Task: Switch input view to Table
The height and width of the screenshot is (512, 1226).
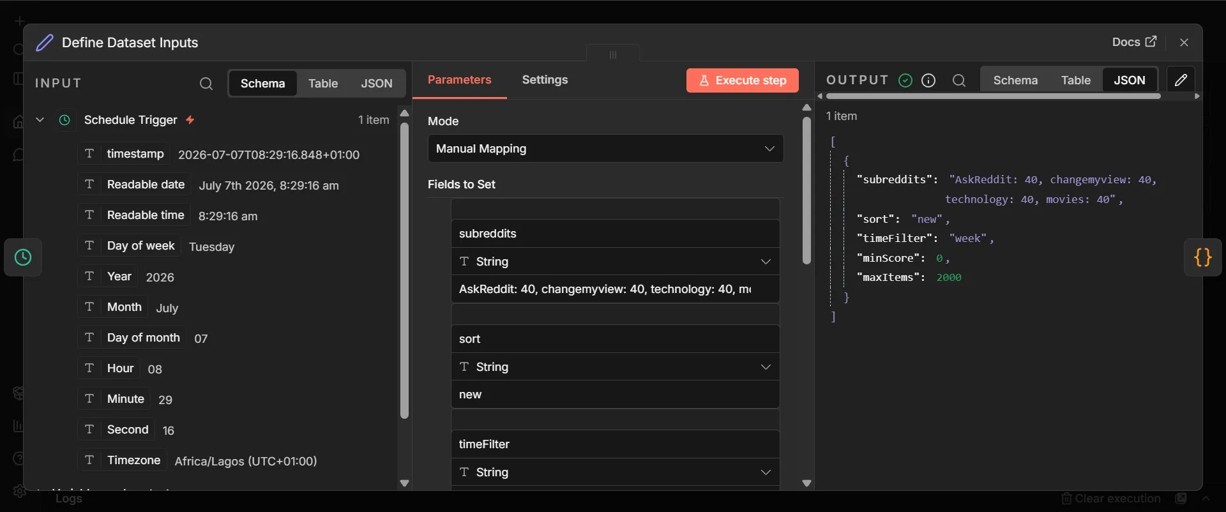Action: (x=323, y=84)
